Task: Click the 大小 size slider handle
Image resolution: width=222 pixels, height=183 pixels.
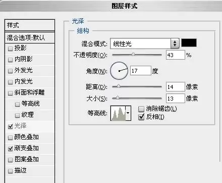Action: pyautogui.click(x=118, y=98)
